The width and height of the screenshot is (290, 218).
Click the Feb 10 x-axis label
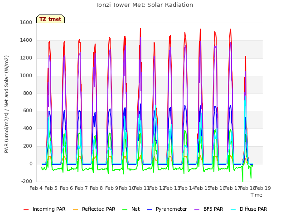[x=126, y=188]
